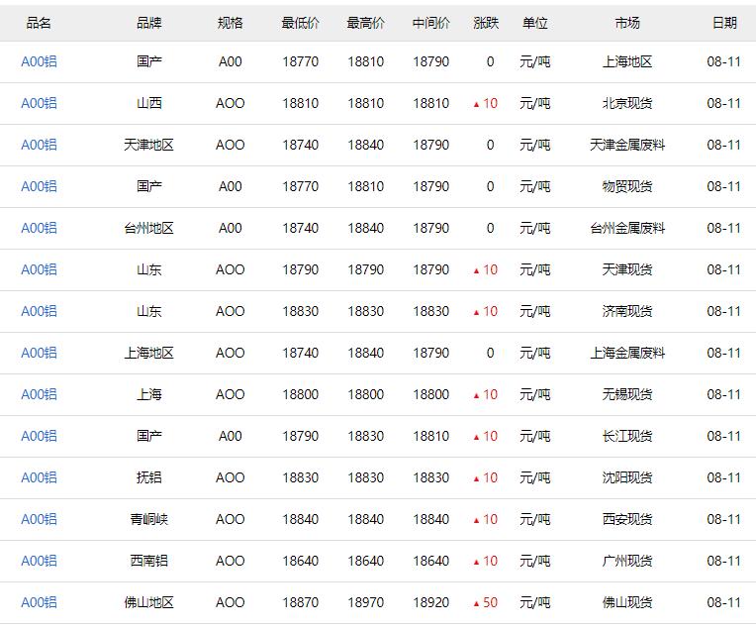This screenshot has height=629, width=756.
Task: Open the A00铝 link in the 山西 row
Action: [x=40, y=103]
